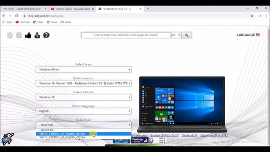
Task: Click the Windows 10 laptop image
Action: [x=182, y=104]
